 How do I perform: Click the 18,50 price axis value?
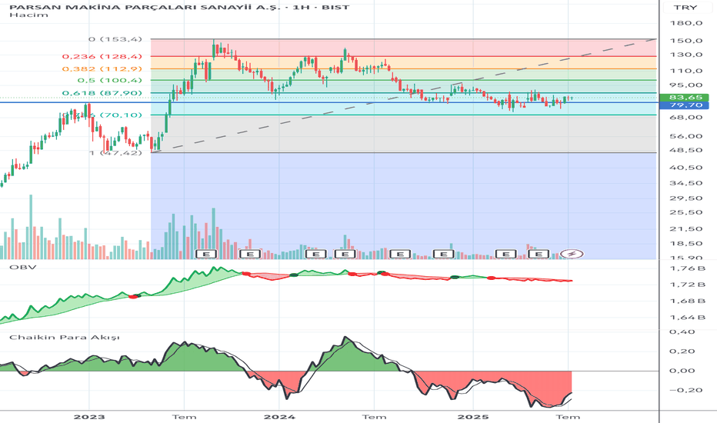pyautogui.click(x=686, y=244)
